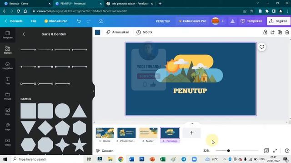Screen dimensions: 291x163
Task: Switch to teks petunjuk adalah browser tab
Action: coord(130,4)
